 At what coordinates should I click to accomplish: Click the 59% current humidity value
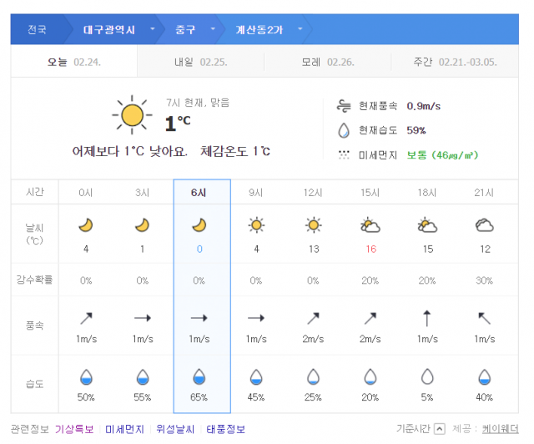(416, 130)
